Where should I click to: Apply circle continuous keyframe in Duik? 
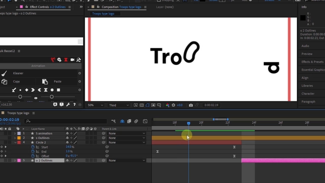coord(52,90)
